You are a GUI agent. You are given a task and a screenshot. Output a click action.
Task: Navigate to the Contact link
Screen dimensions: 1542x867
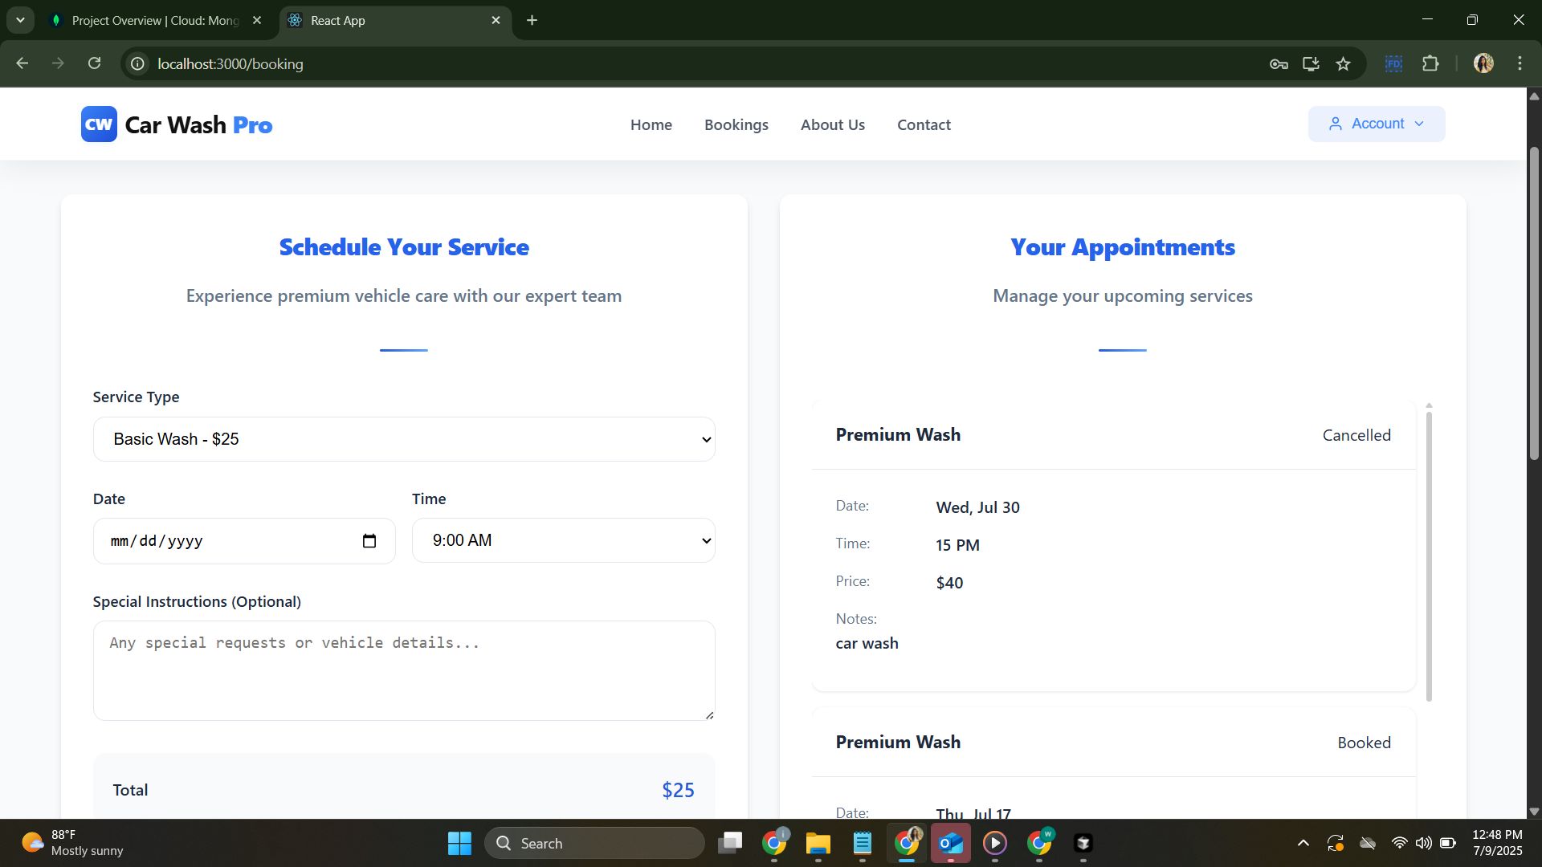pos(924,124)
